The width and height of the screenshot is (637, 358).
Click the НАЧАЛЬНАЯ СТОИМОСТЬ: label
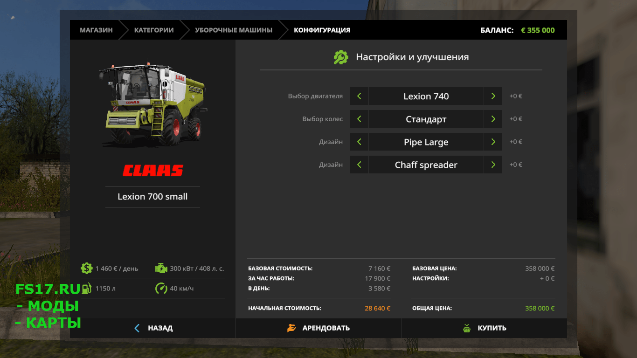(284, 308)
